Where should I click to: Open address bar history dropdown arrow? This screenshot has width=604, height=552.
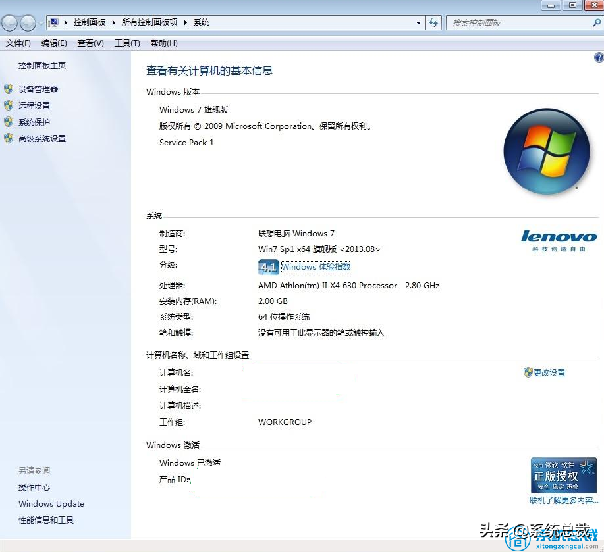(x=418, y=23)
